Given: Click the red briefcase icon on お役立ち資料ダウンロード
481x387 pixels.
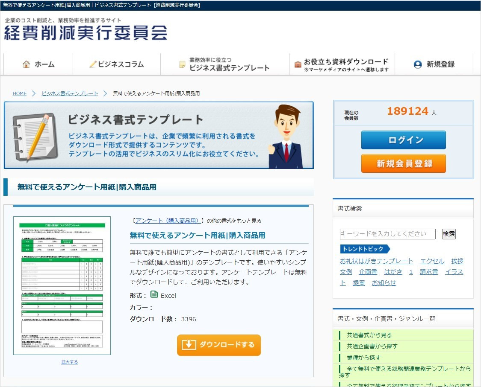Looking at the screenshot, I should 298,64.
